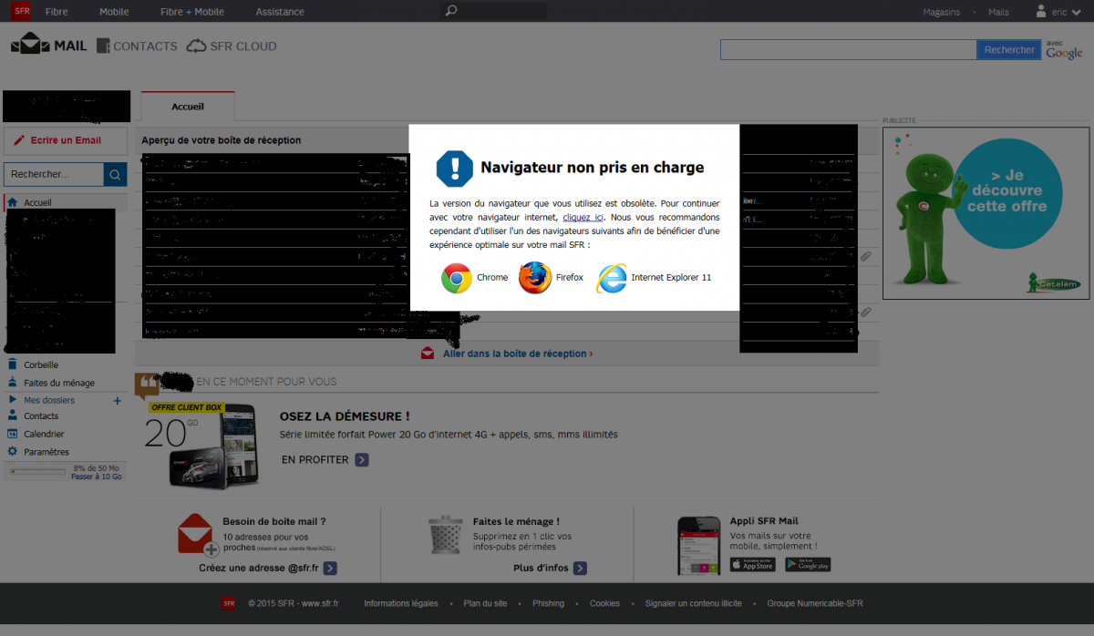Image resolution: width=1094 pixels, height=636 pixels.
Task: Select the Accueil tab
Action: [x=188, y=107]
